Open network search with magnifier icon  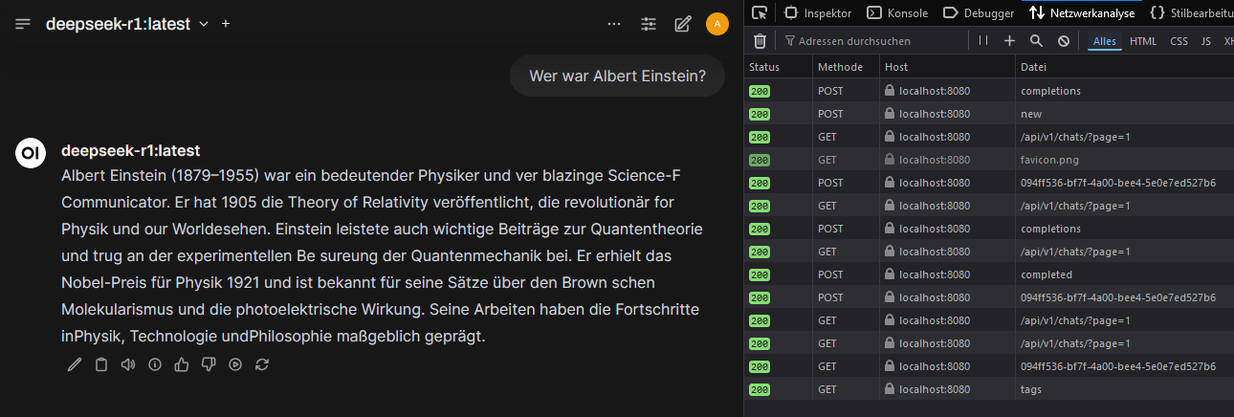[x=1036, y=41]
